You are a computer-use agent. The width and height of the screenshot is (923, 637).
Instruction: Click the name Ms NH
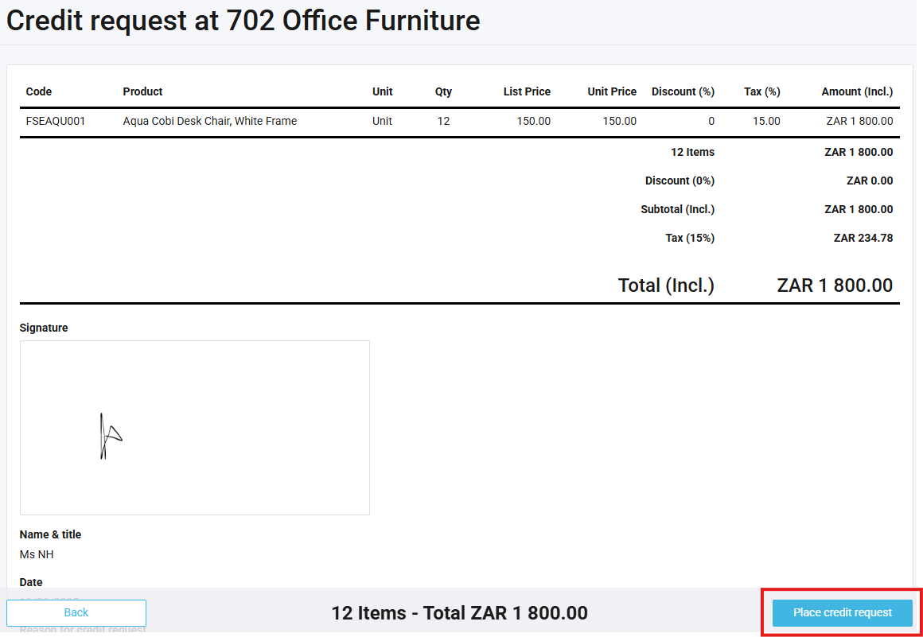[x=37, y=554]
